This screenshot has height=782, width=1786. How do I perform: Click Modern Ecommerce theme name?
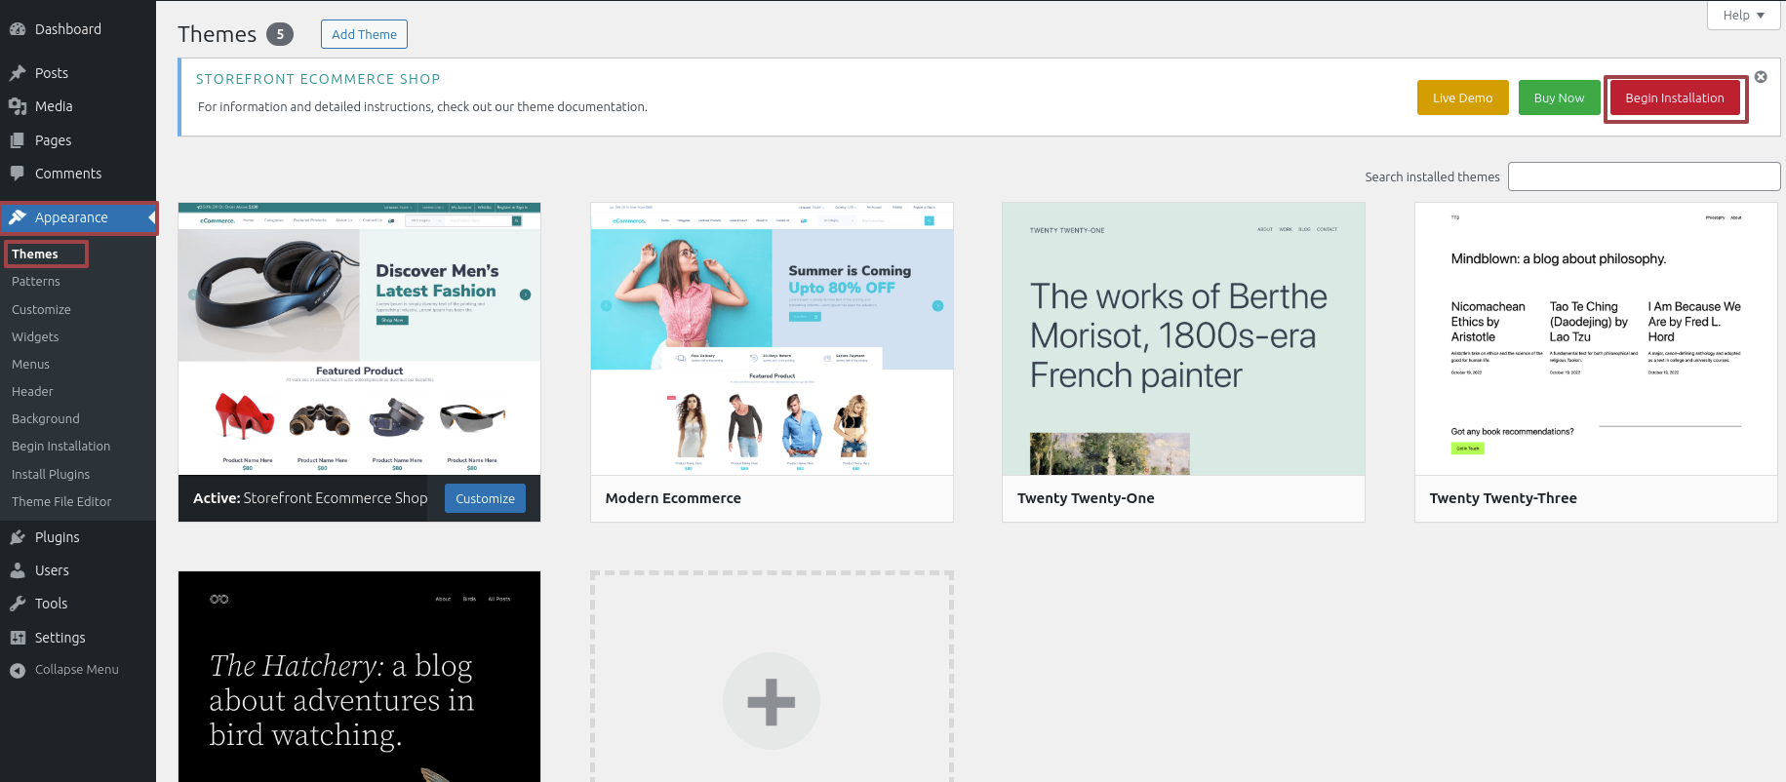pos(673,498)
